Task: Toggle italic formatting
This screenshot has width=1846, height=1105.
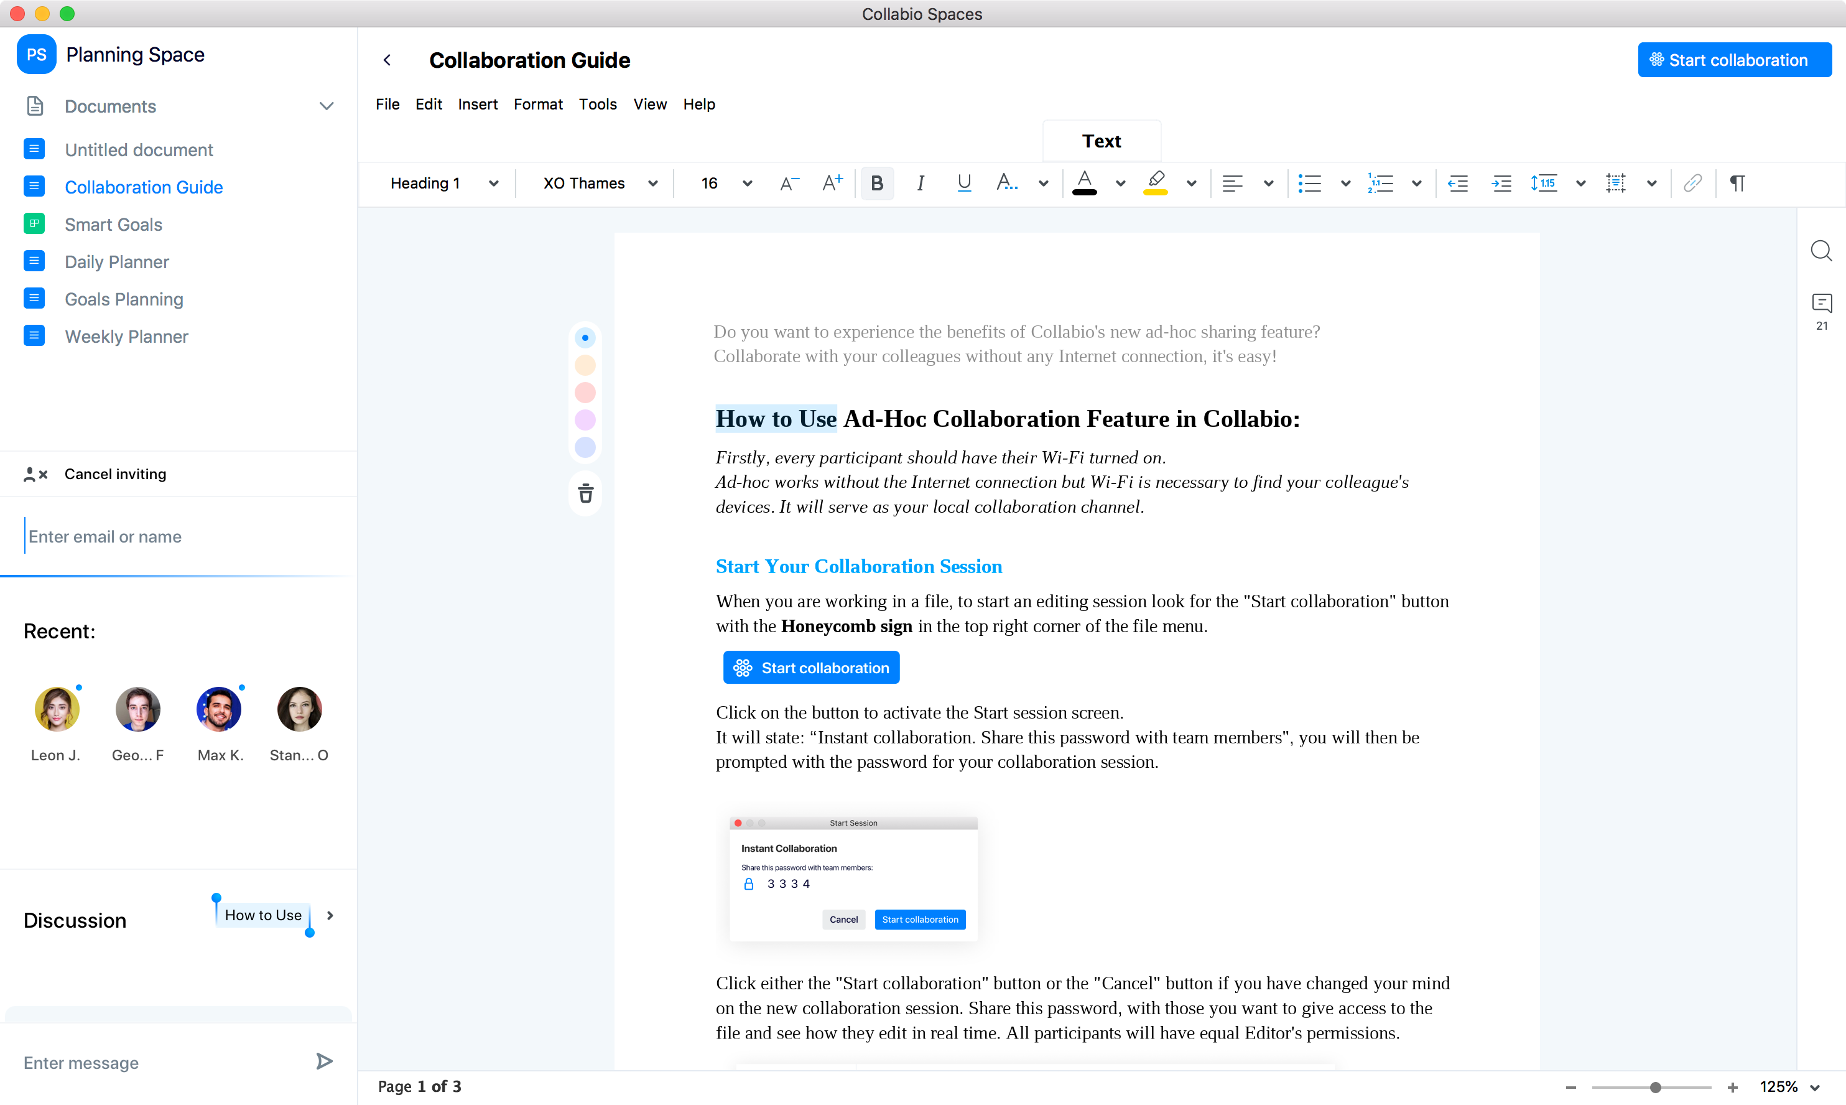Action: coord(921,183)
